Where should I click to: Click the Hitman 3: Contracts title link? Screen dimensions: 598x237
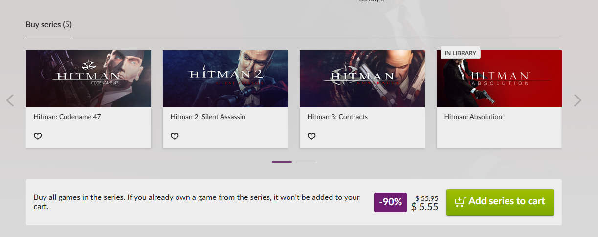tap(337, 117)
